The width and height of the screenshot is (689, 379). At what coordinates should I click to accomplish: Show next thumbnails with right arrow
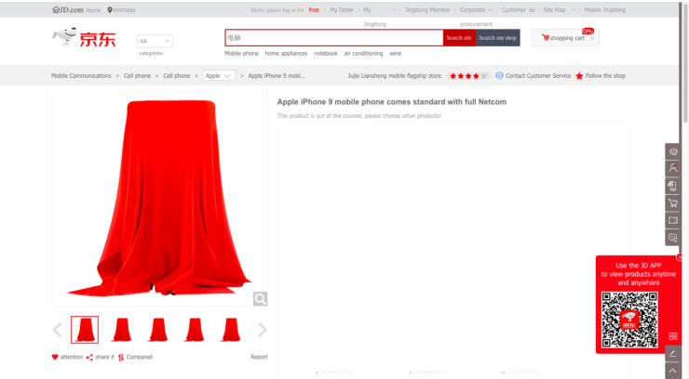click(263, 330)
